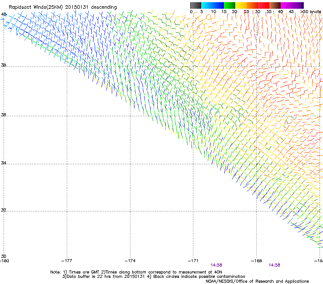Click the purple 14:58 time label near -171
Screen dimensions: 323x284
point(216,265)
